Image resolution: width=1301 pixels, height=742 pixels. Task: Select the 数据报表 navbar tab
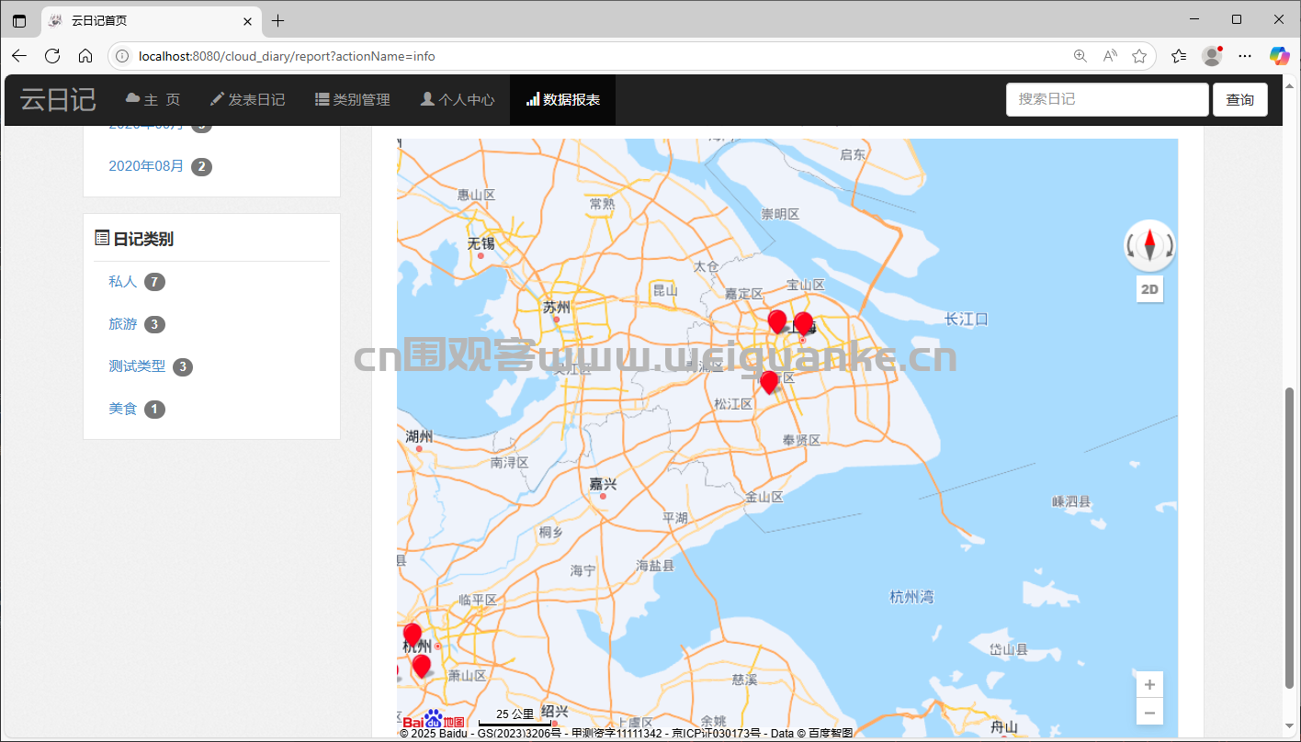(562, 99)
